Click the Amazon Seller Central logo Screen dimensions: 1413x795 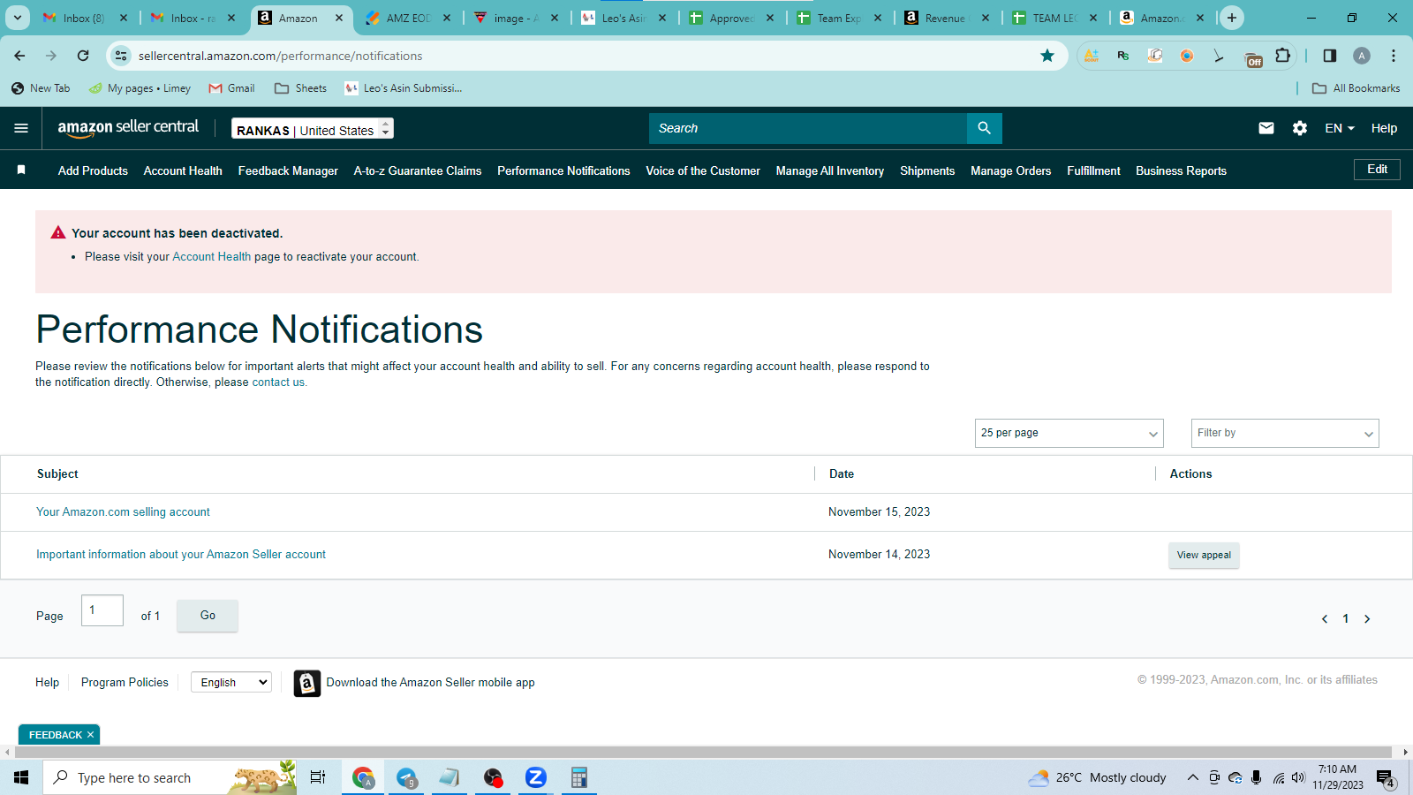[128, 128]
